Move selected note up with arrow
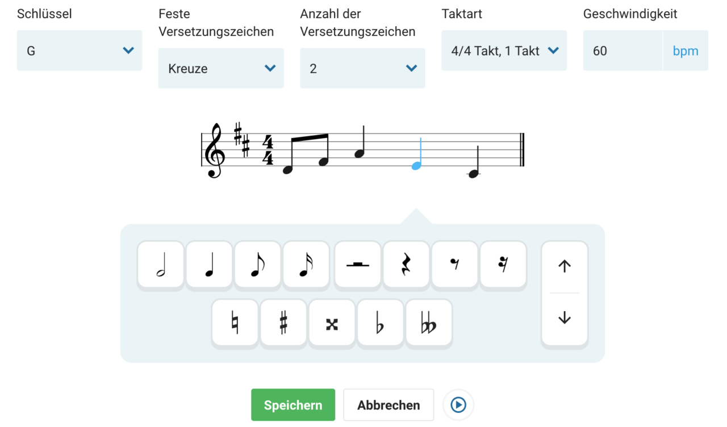727x427 pixels. point(565,266)
